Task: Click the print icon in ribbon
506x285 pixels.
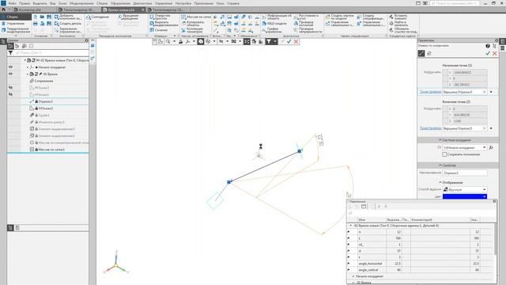Action: (x=36, y=24)
